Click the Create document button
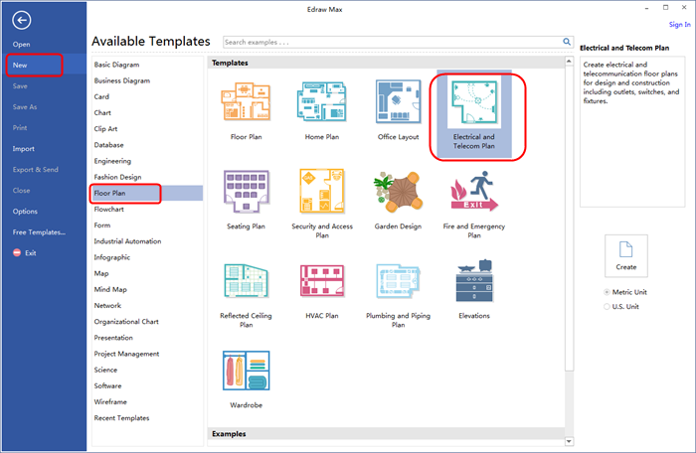The image size is (696, 453). [625, 256]
